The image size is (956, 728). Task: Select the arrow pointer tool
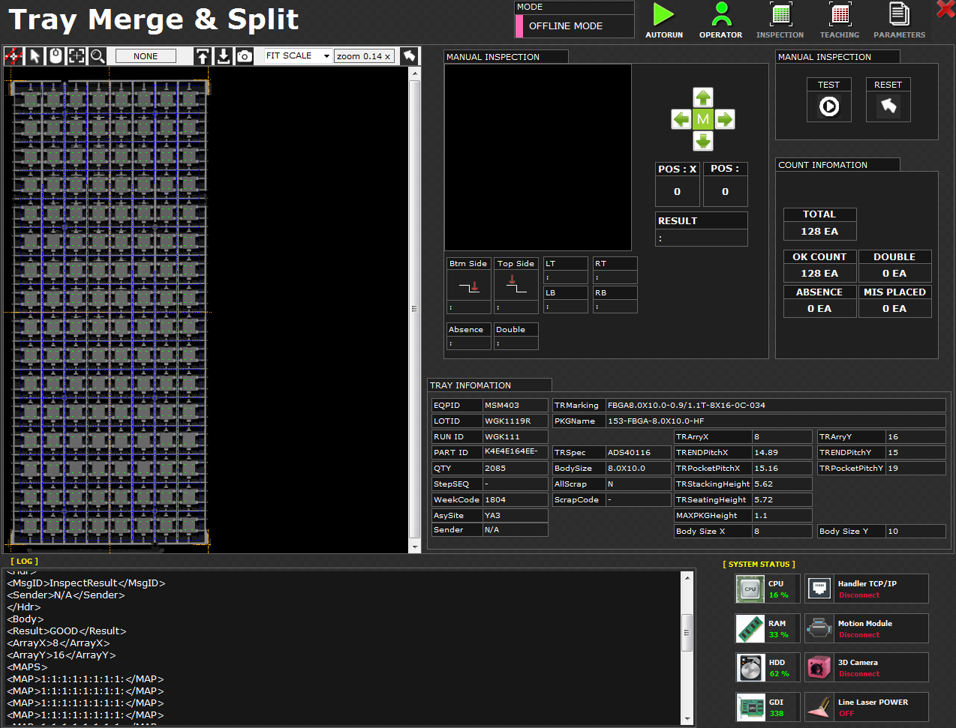coord(35,56)
